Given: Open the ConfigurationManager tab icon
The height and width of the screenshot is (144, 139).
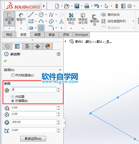Looking at the screenshot, I should click(27, 46).
